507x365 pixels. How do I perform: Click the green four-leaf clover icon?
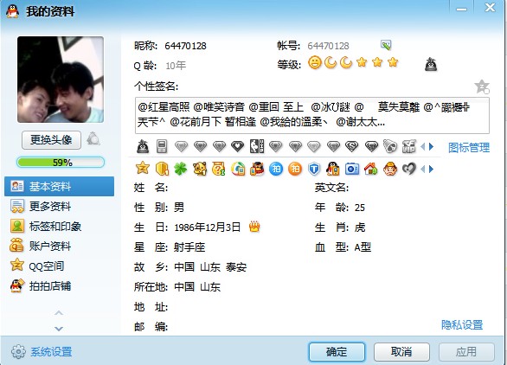[181, 169]
